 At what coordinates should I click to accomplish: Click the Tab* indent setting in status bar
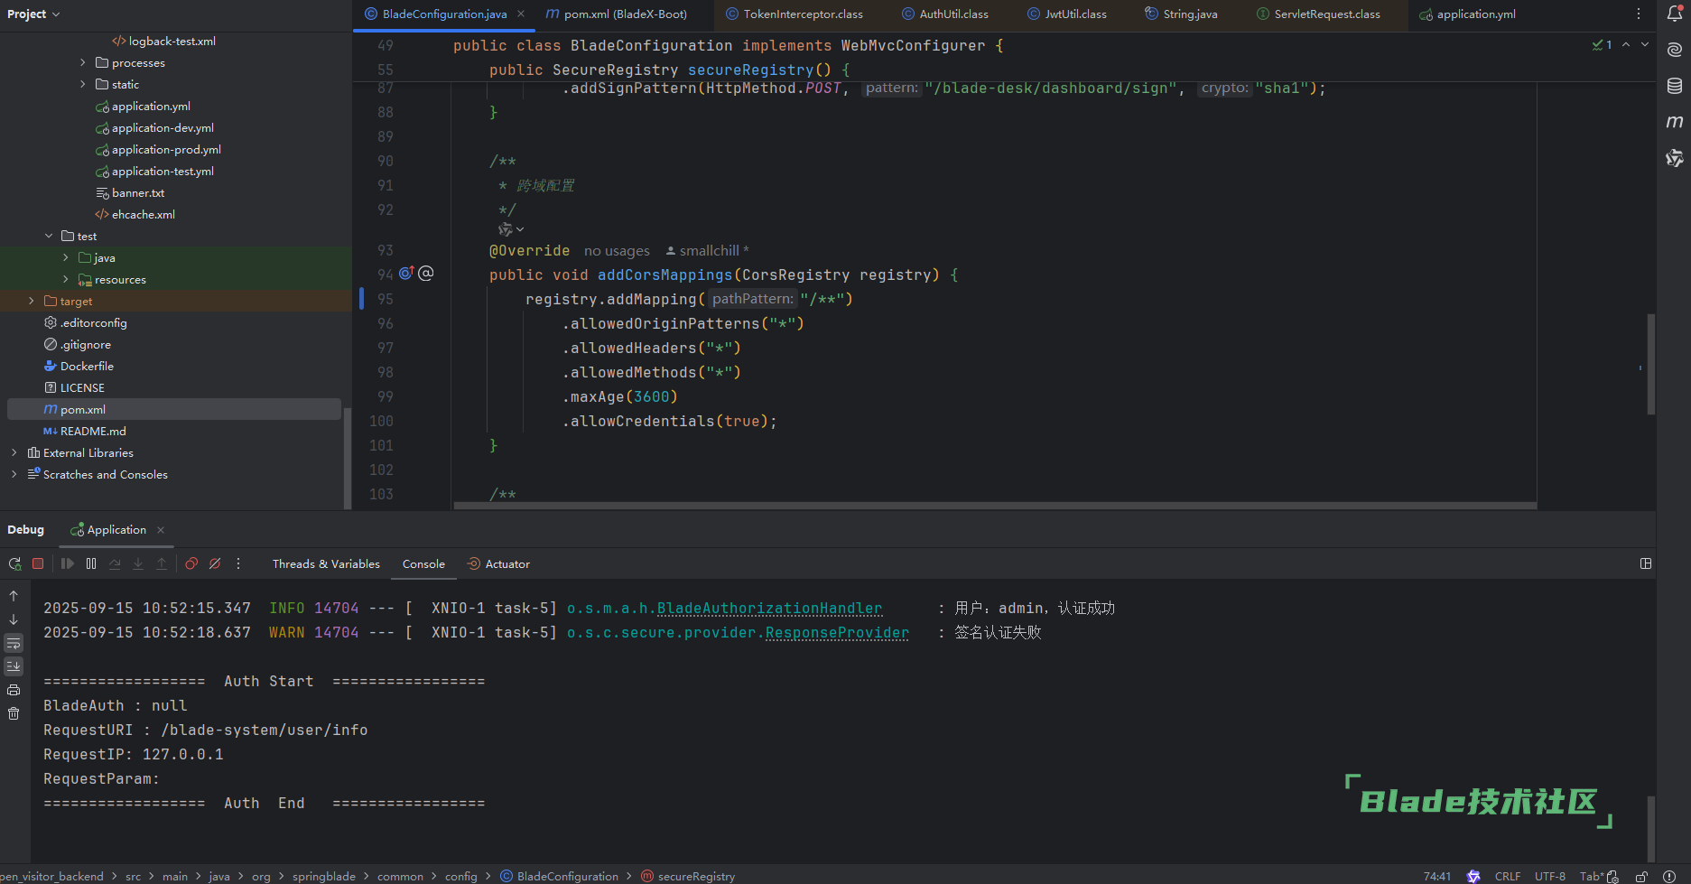[1592, 876]
